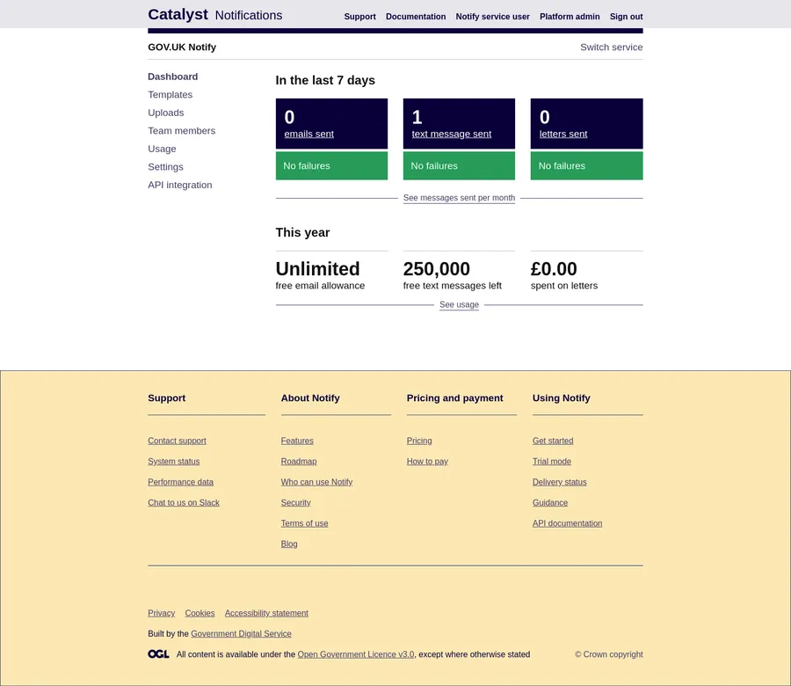791x686 pixels.
Task: Open Platform admin in header
Action: click(570, 17)
